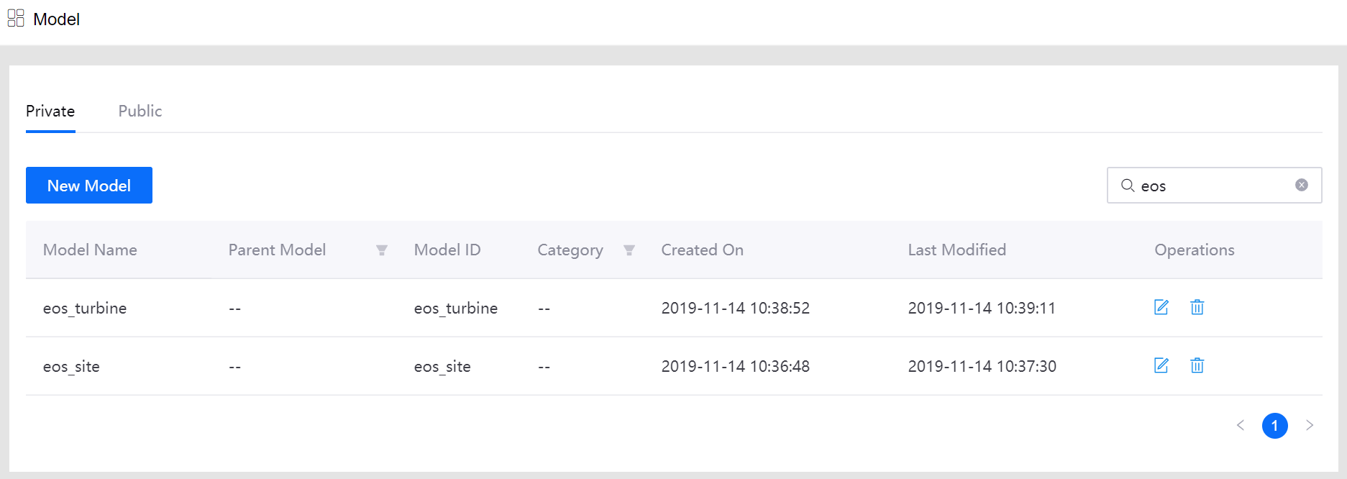This screenshot has height=479, width=1347.
Task: Click the eos_site model name
Action: pos(71,366)
